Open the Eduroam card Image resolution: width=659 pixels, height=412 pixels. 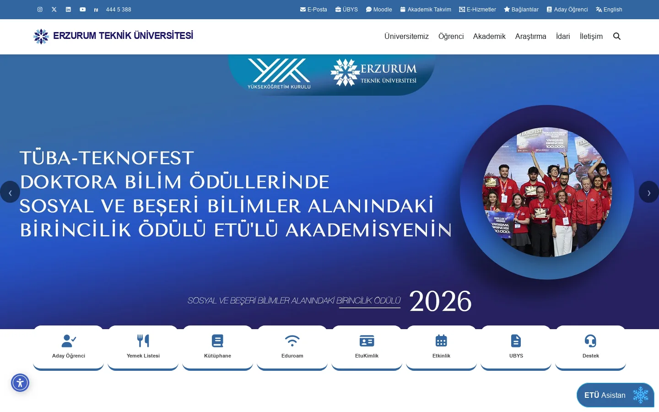(x=292, y=347)
